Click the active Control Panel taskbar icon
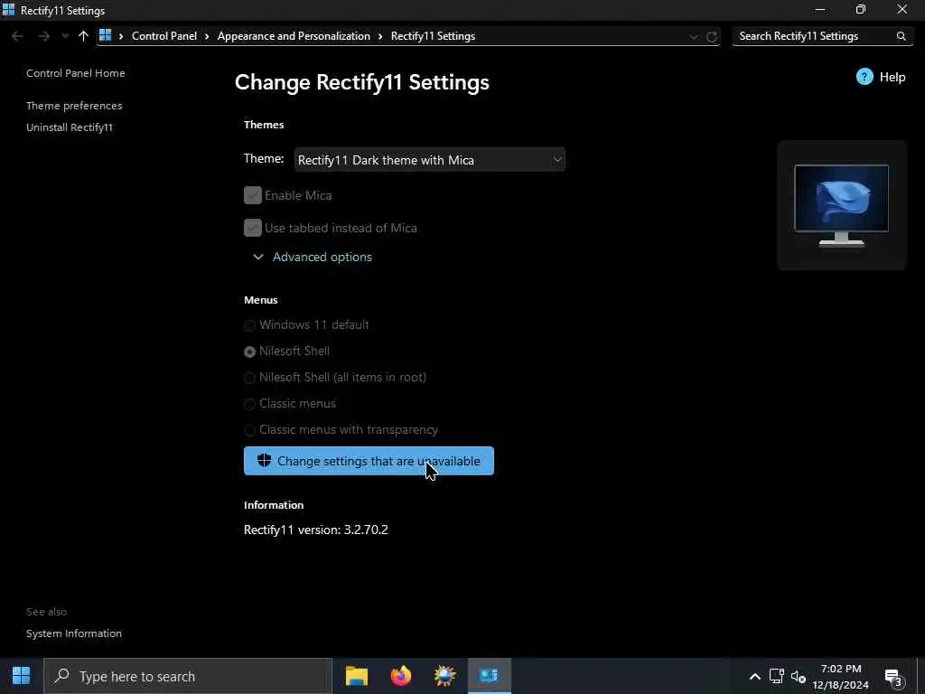 point(489,676)
